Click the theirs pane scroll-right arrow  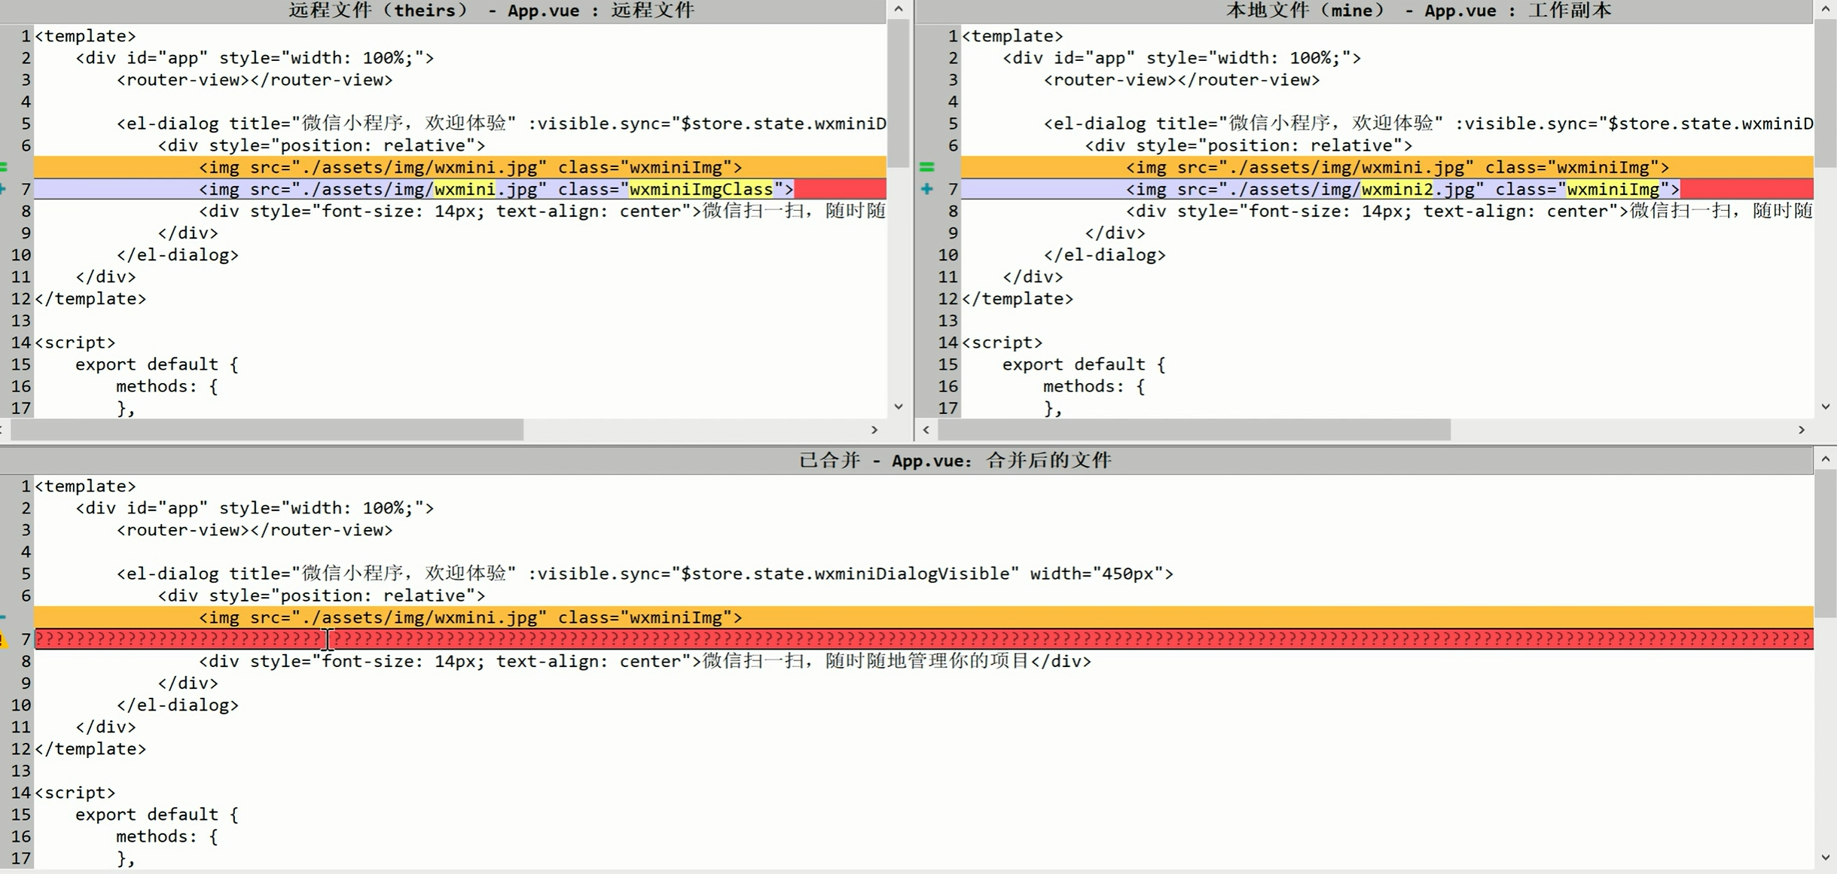874,430
